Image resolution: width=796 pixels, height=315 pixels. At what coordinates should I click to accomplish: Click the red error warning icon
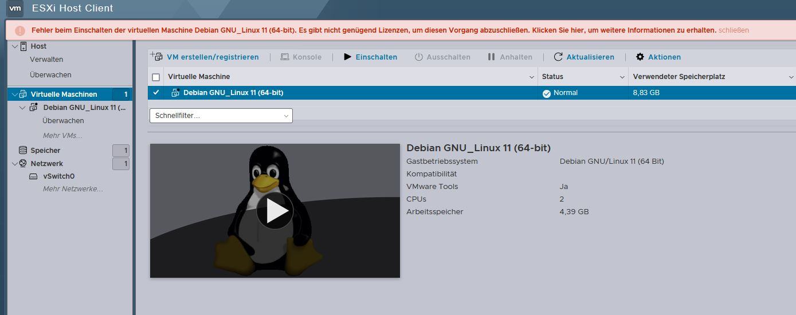(x=20, y=30)
